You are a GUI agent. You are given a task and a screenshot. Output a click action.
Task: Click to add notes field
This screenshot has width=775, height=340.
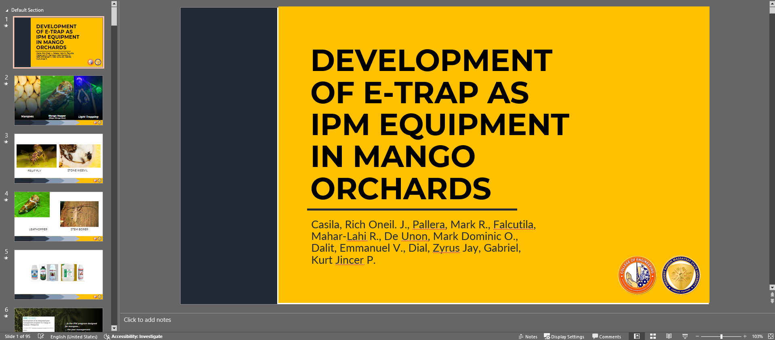147,320
